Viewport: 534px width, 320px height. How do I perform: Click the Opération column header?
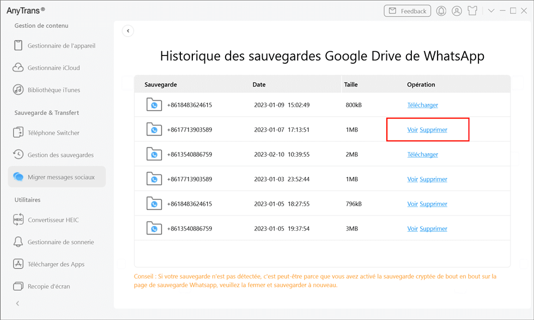coord(421,85)
